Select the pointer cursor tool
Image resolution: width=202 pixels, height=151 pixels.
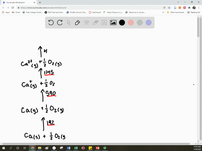tap(69, 23)
